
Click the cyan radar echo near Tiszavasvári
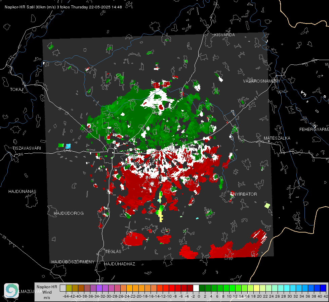tap(68, 146)
